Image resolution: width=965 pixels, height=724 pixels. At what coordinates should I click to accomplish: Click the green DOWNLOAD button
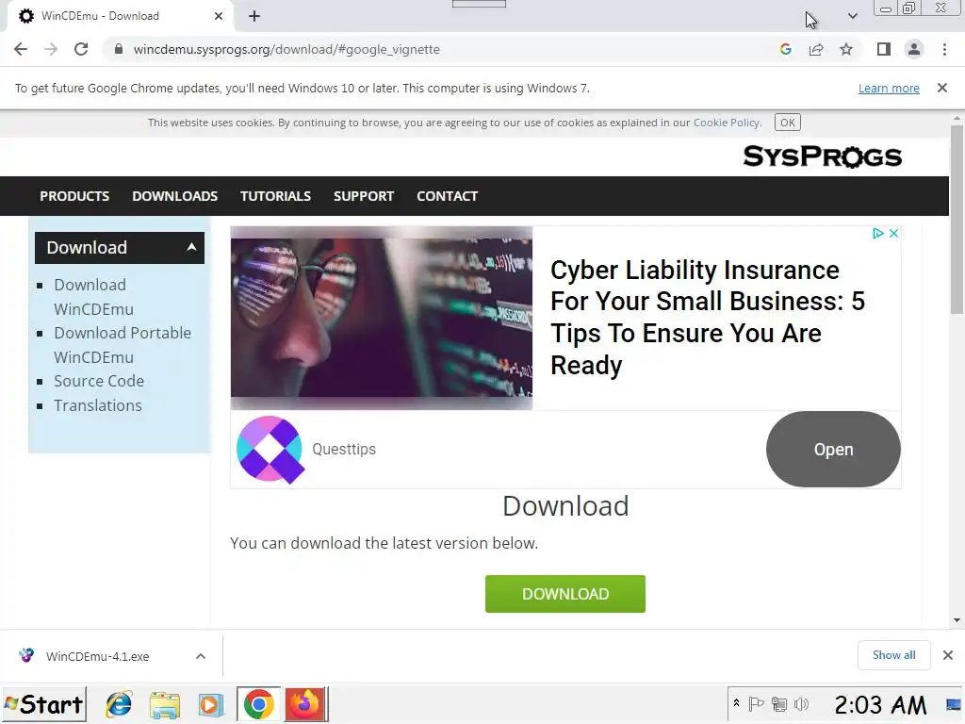[x=565, y=594]
